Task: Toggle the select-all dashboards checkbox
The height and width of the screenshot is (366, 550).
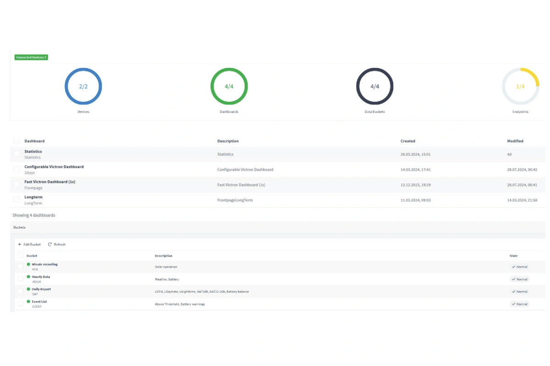Action: tap(17, 141)
